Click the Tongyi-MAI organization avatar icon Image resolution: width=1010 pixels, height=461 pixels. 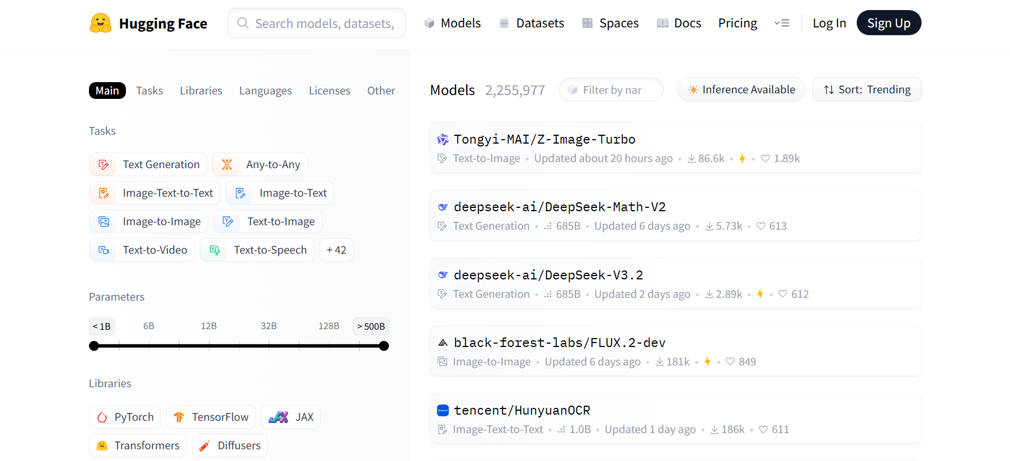pyautogui.click(x=443, y=140)
